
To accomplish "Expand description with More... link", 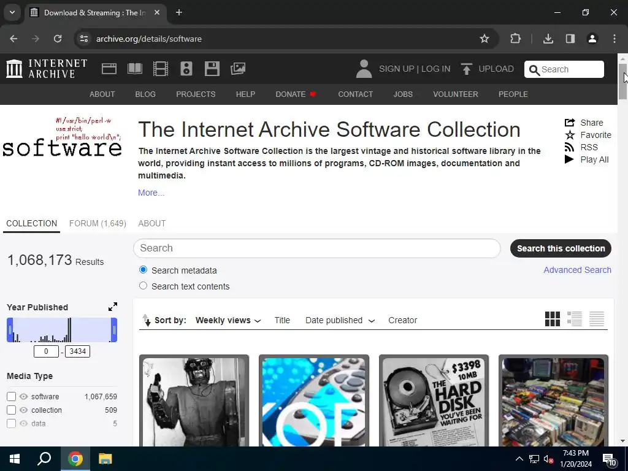I will pyautogui.click(x=151, y=193).
